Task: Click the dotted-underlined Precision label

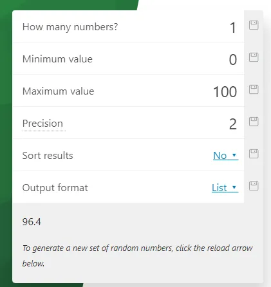Action: (42, 124)
